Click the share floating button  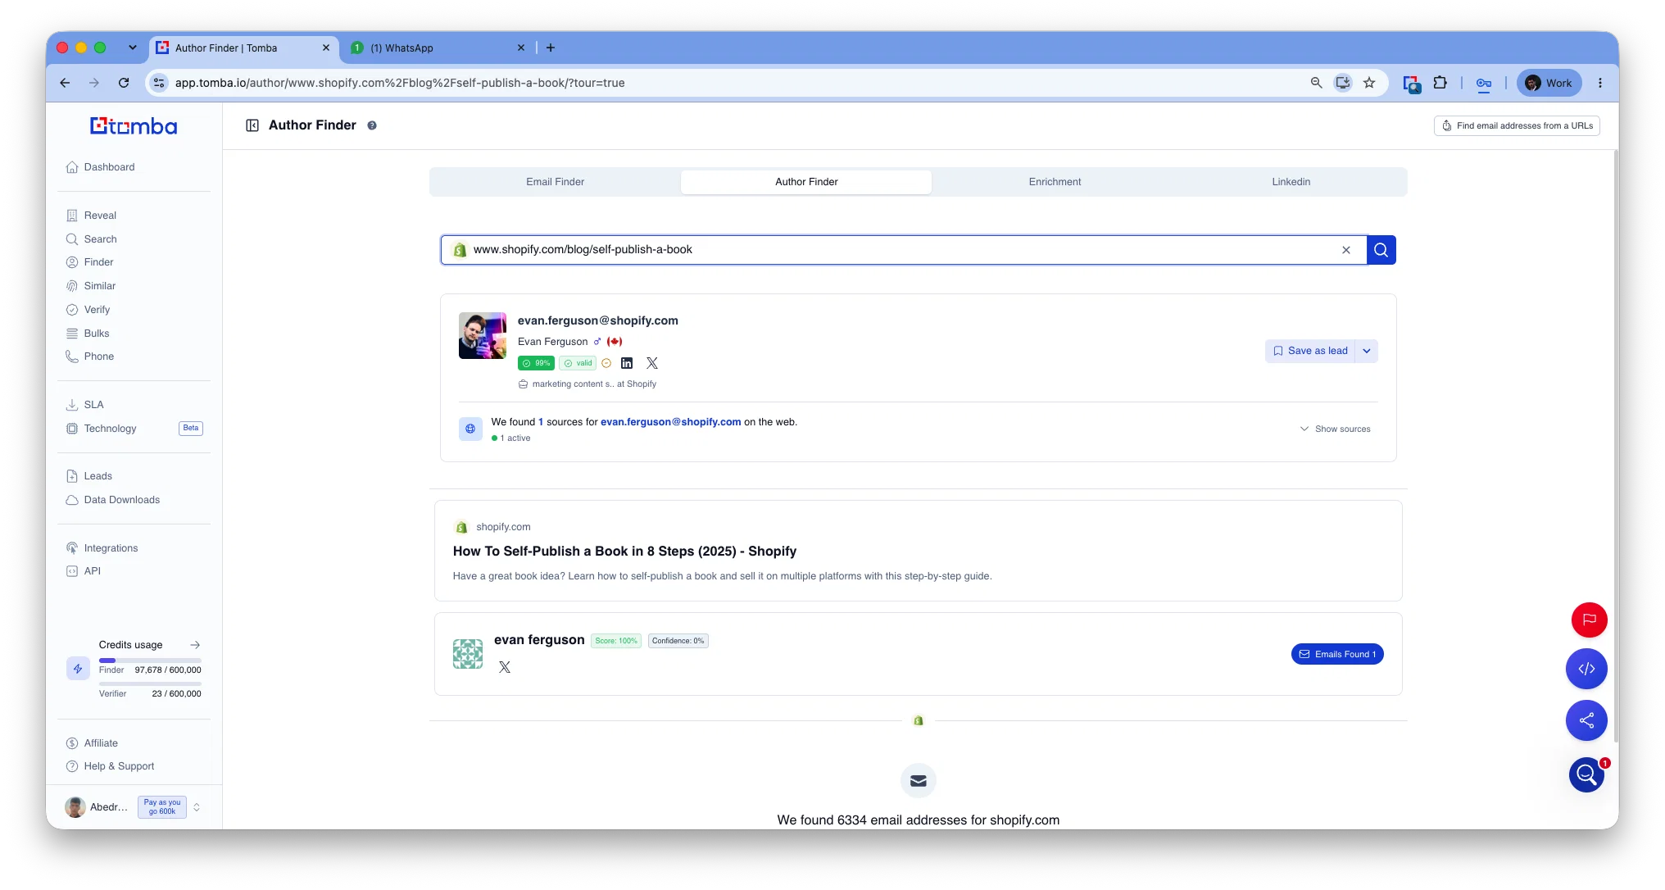(1586, 720)
